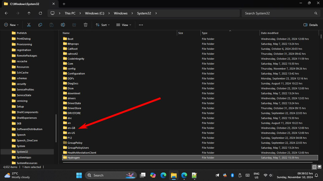Switch to large thumbnails view icon
Screen dimensions: 323x181
(x=319, y=167)
